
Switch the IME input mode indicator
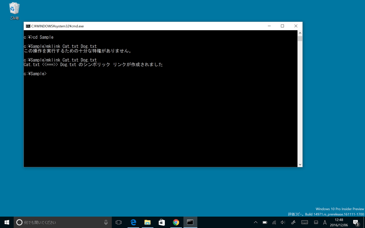[x=325, y=222]
